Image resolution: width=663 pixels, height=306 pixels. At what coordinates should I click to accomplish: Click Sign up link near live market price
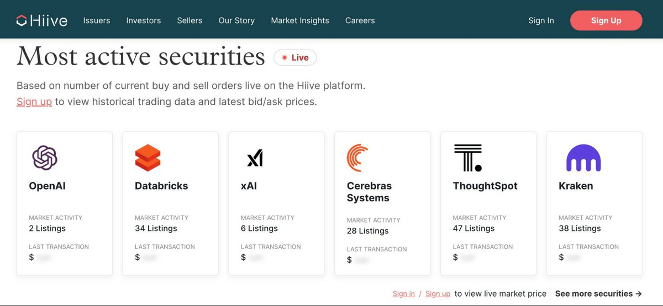coord(438,294)
